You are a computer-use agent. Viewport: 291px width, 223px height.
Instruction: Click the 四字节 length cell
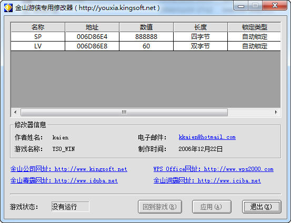coord(200,36)
